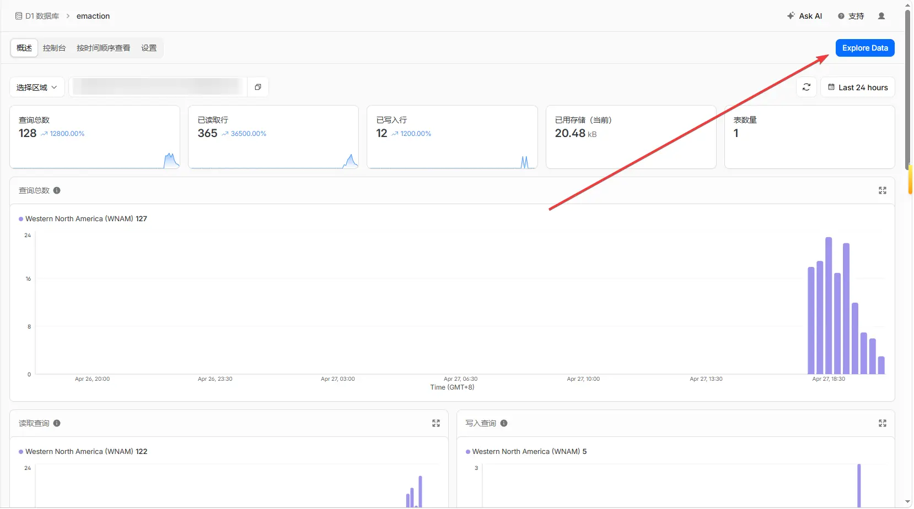Click the Explore Data button
This screenshot has height=509, width=914.
click(864, 48)
